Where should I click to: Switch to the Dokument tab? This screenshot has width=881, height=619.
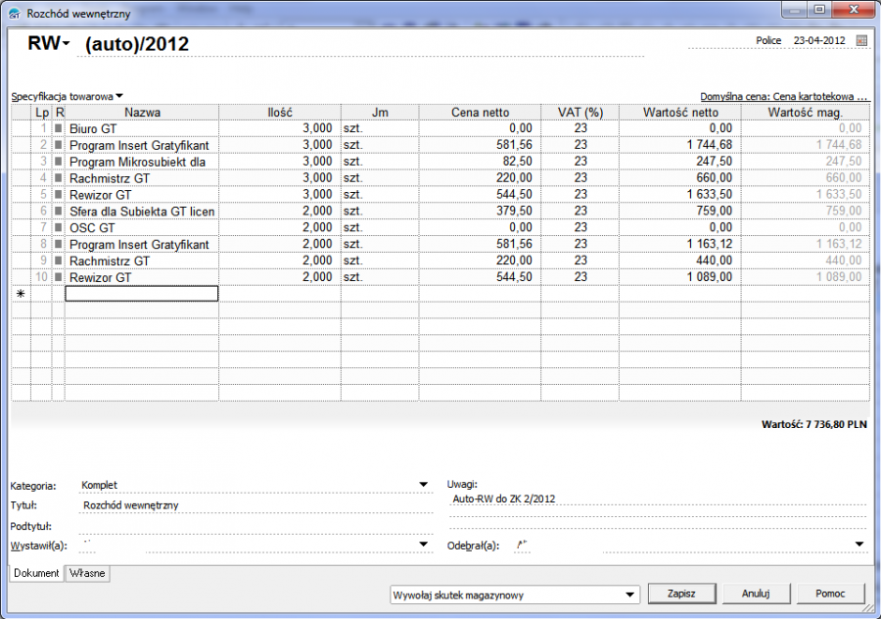pos(36,573)
